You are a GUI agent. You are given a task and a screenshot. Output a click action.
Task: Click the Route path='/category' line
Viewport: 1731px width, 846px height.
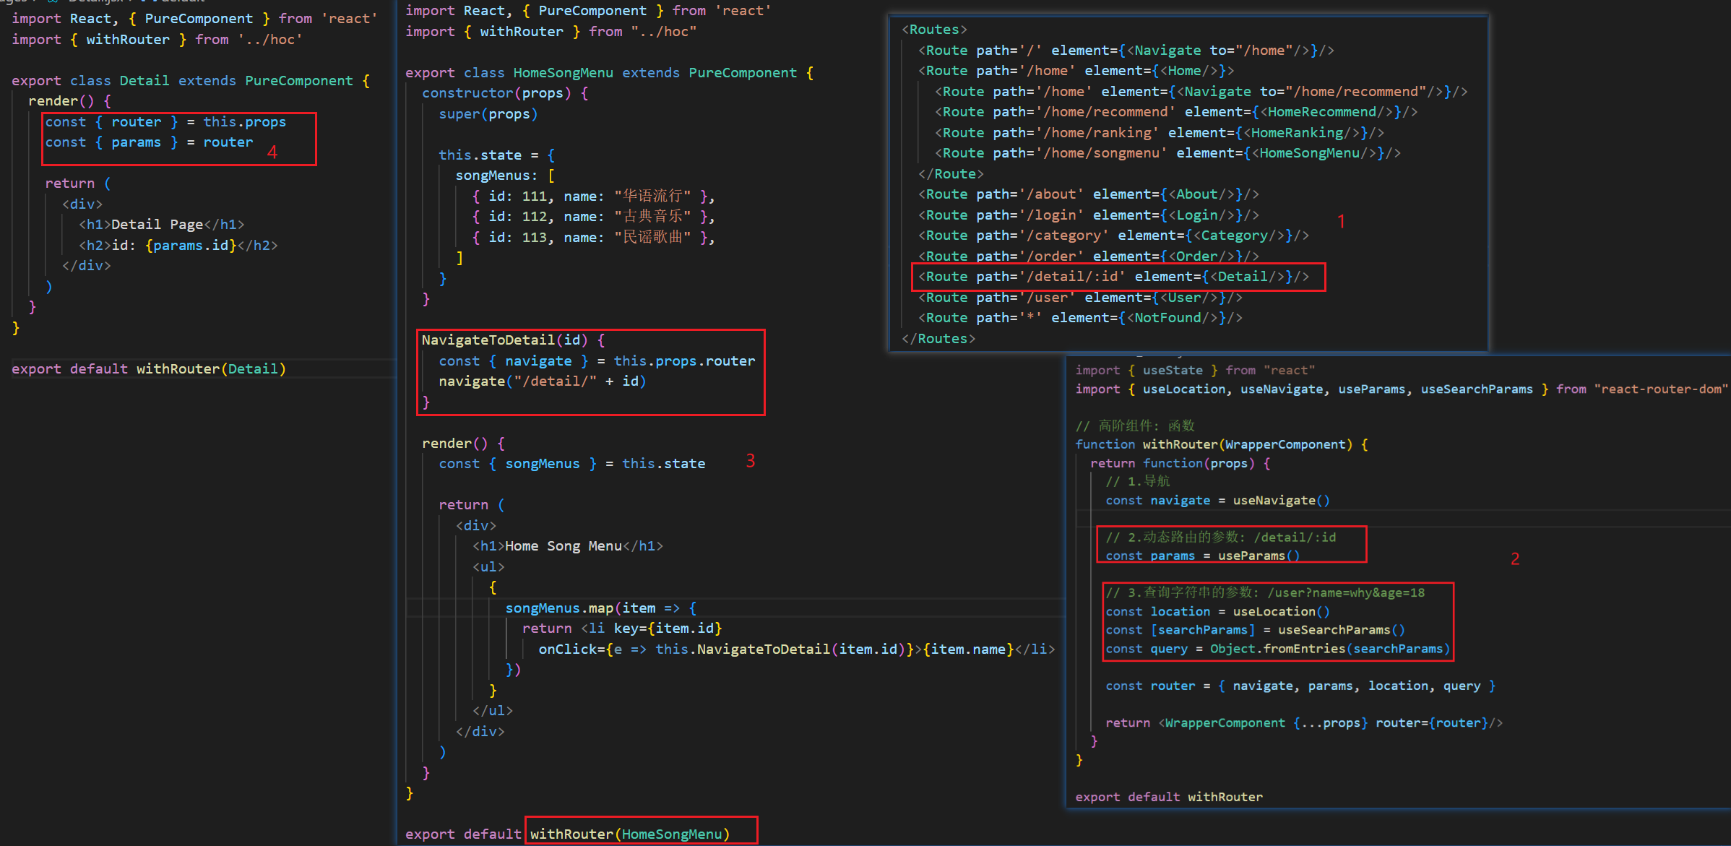coord(1113,236)
